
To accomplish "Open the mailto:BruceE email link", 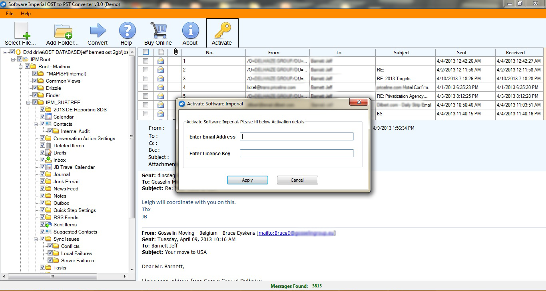I will click(297, 233).
